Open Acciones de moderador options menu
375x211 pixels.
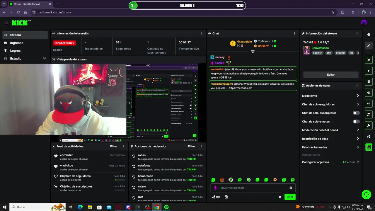[x=201, y=146]
